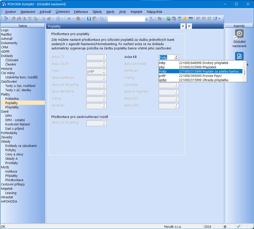This screenshot has width=254, height=229.
Task: Select Přeplatky in Sekce tree
Action: pos(12,107)
